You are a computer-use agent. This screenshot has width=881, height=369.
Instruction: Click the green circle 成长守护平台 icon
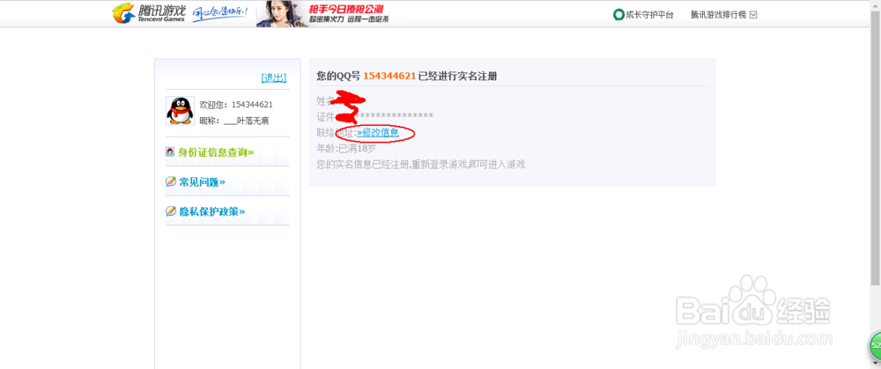618,15
